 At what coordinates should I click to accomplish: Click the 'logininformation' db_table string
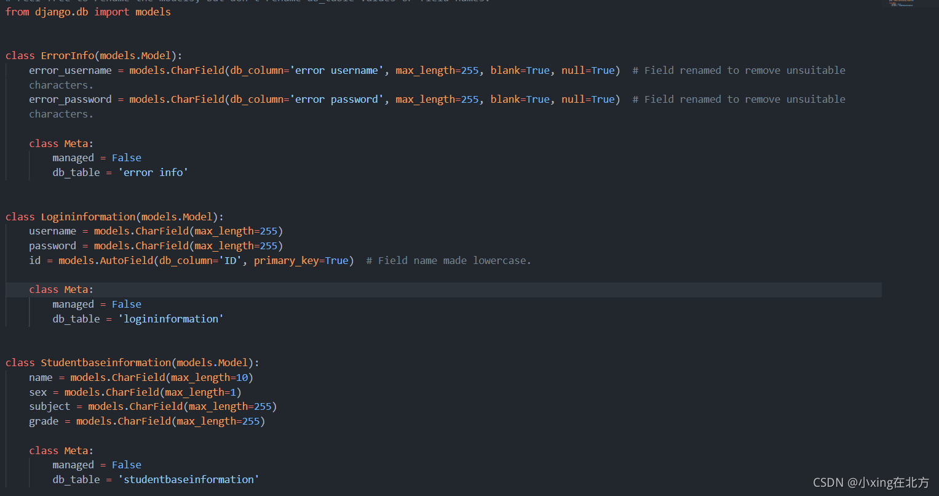[171, 319]
